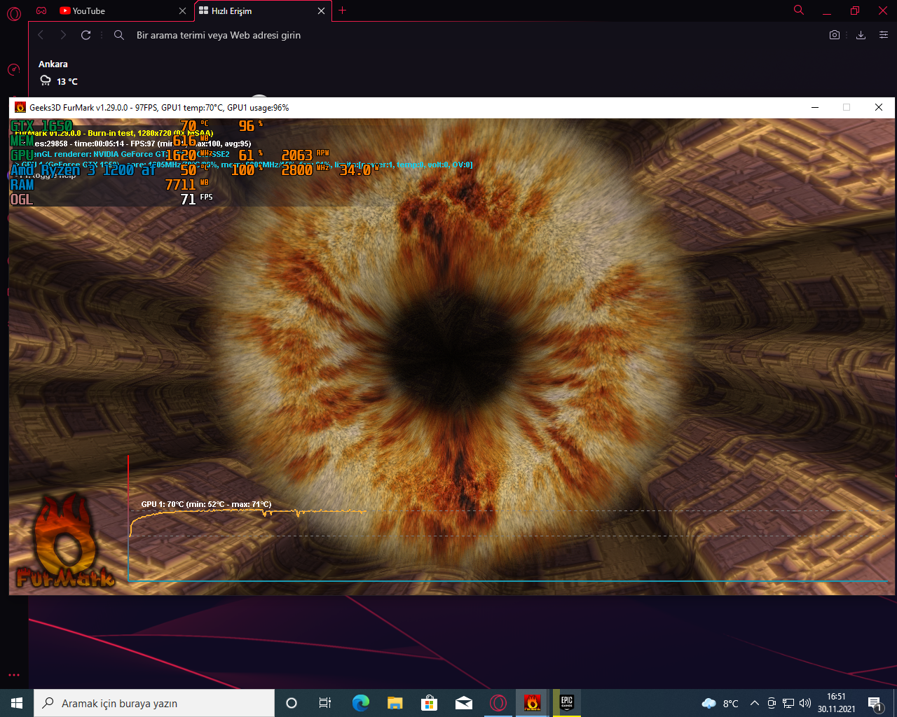
Task: Click the Windows taskbar search box
Action: (154, 703)
